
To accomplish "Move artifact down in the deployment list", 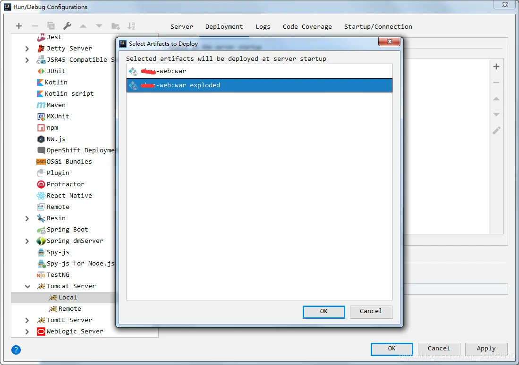I will click(x=496, y=115).
